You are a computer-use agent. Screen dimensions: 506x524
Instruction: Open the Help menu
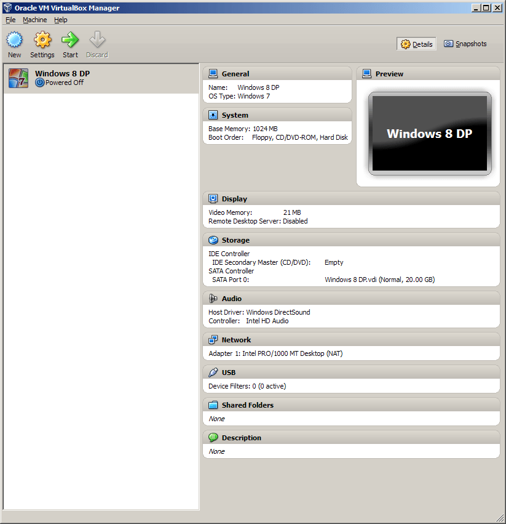61,20
